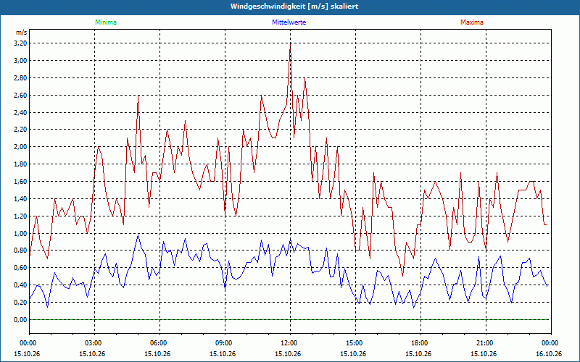Click the 0,60 y-axis value
Screen dimensions: 580x362
pyautogui.click(x=20, y=268)
